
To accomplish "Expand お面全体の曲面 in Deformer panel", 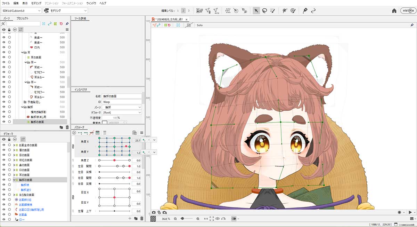I will (14, 145).
